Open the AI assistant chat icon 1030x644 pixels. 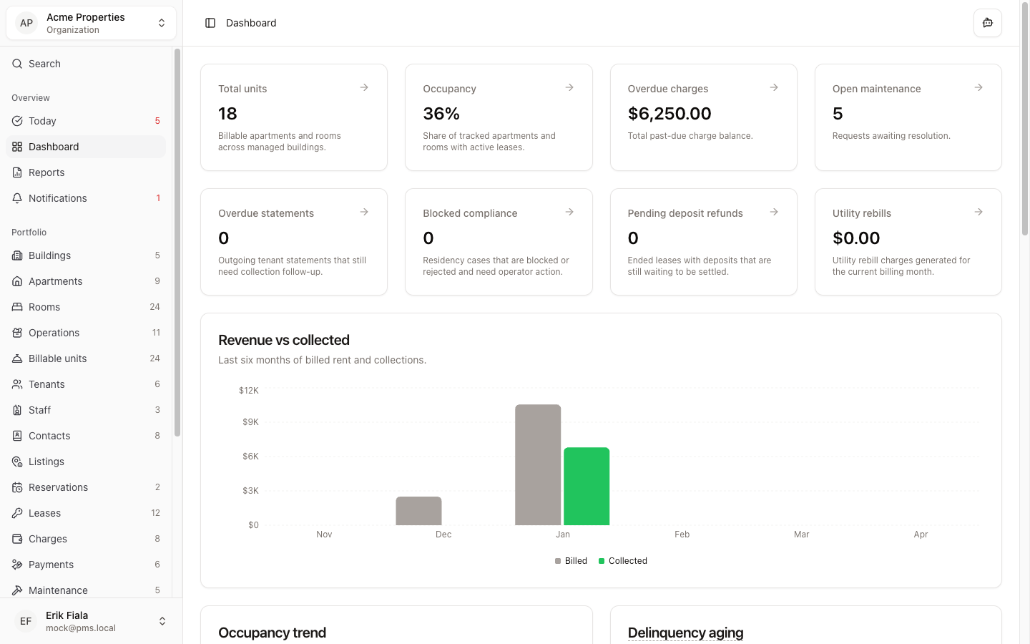coord(987,22)
